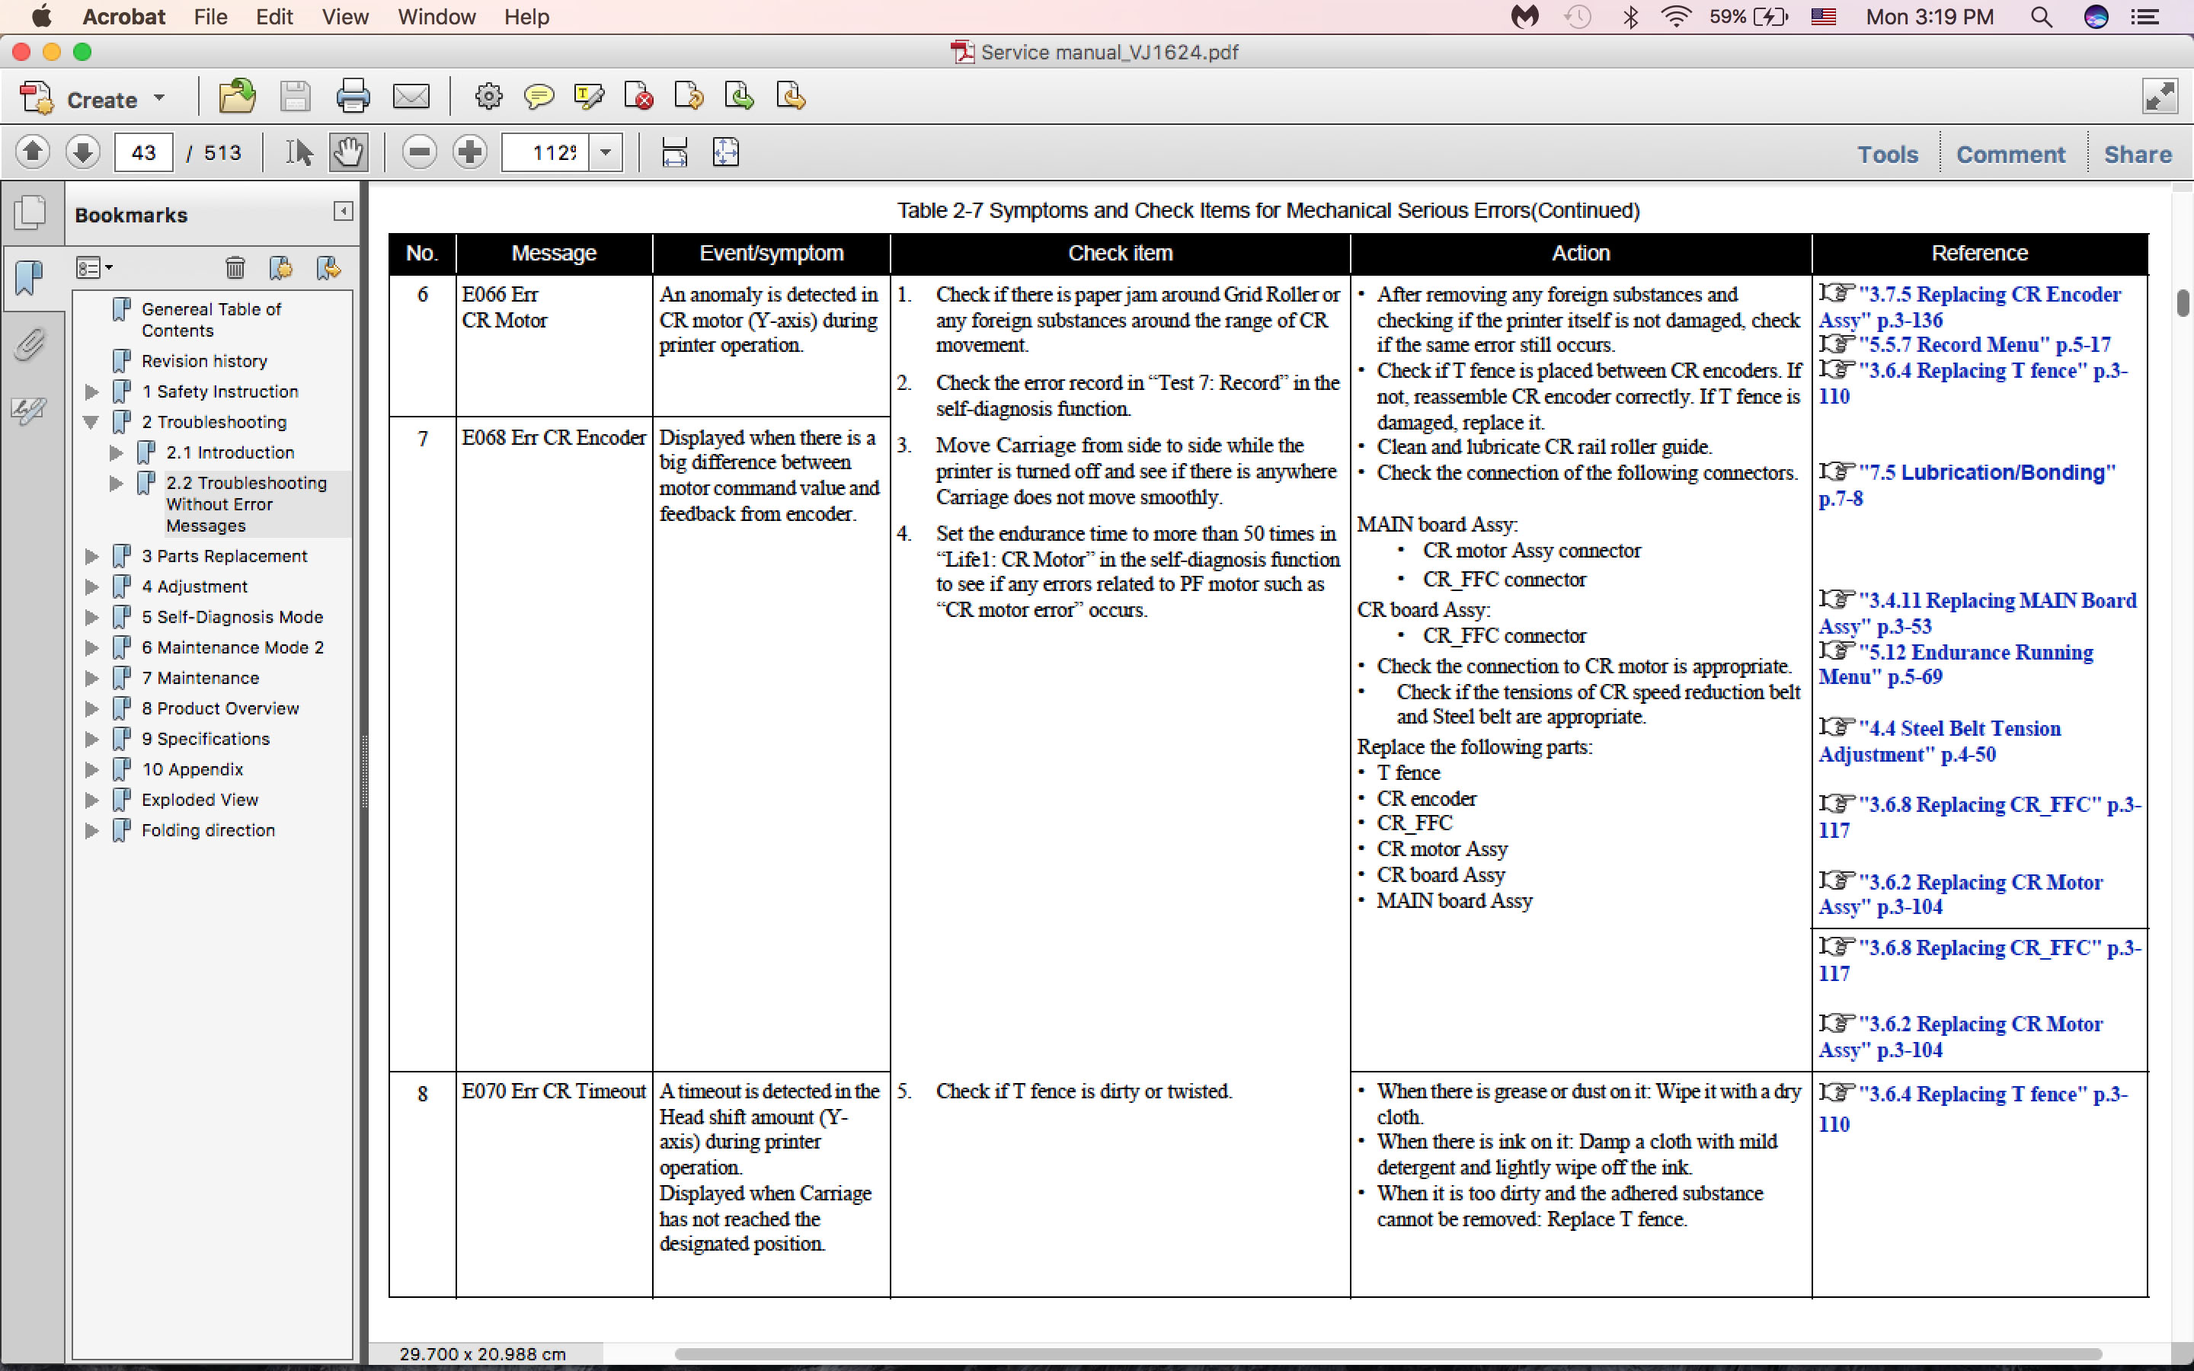This screenshot has height=1371, width=2194.
Task: Click the Fit One Full Page icon
Action: pyautogui.click(x=726, y=152)
